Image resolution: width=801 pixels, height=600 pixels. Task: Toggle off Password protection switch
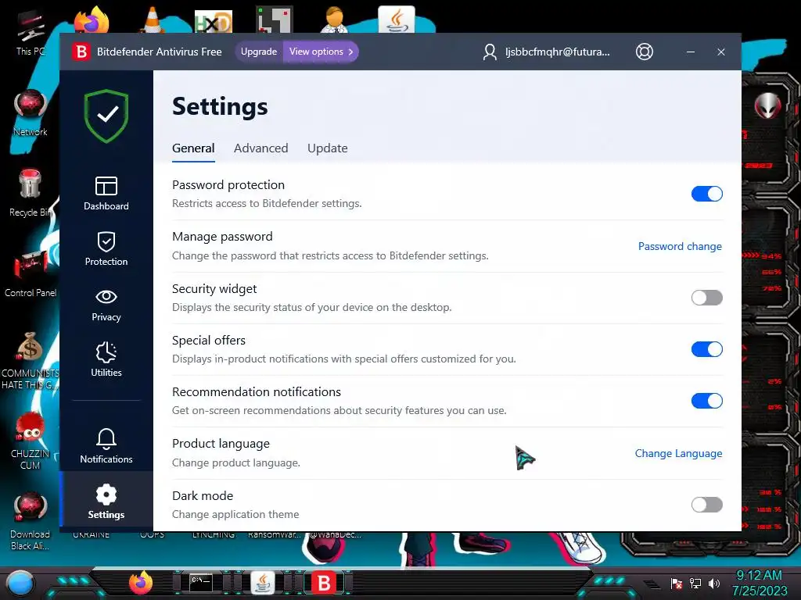pos(706,194)
